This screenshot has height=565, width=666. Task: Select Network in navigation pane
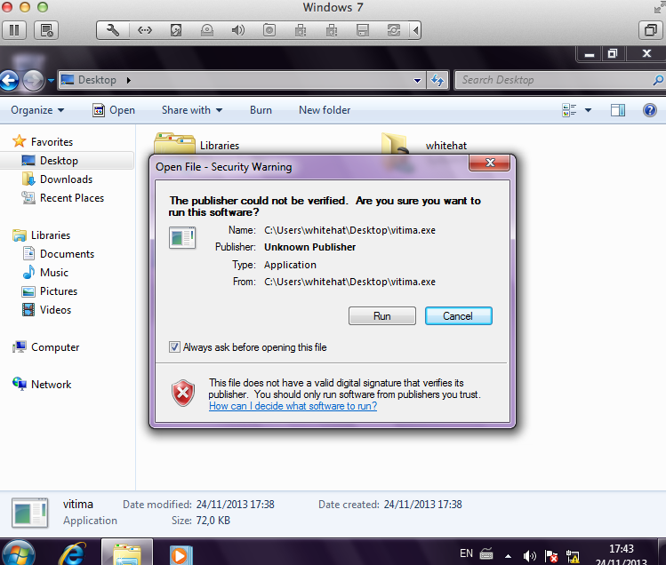[x=42, y=384]
